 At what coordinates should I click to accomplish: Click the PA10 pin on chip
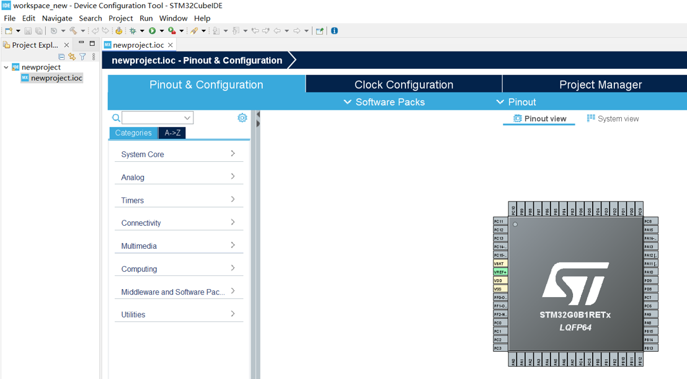650,272
